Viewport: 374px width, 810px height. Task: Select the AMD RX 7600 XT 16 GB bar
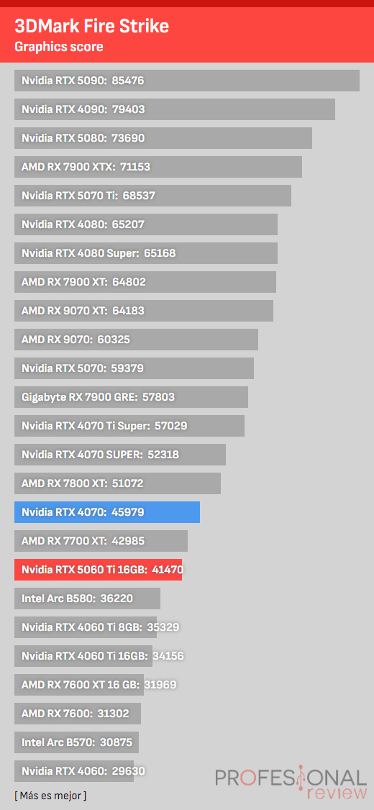(79, 685)
